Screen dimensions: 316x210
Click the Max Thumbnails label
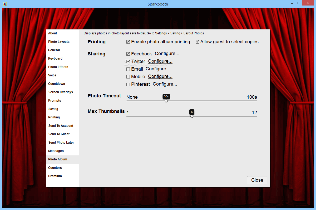point(106,111)
